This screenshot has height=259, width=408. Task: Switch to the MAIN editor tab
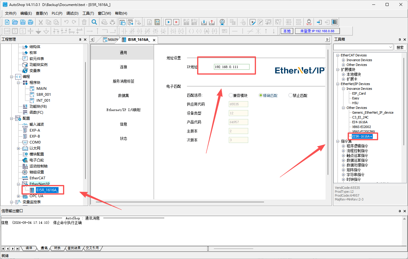(111, 39)
